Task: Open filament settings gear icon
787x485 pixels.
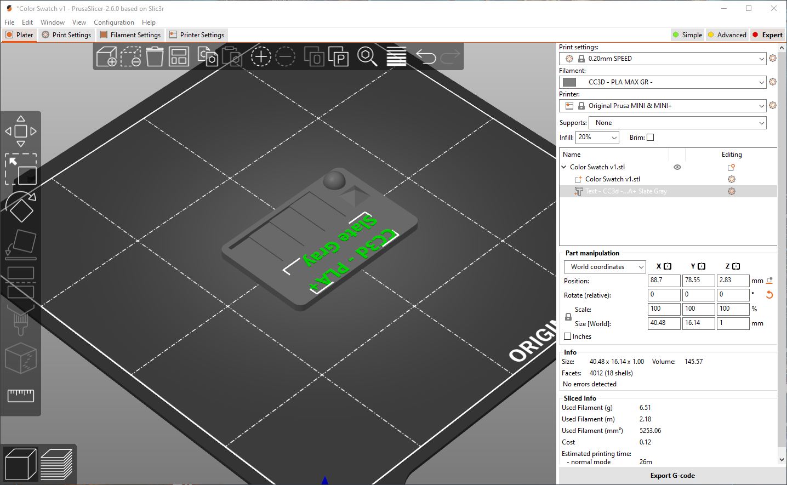Action: [773, 82]
